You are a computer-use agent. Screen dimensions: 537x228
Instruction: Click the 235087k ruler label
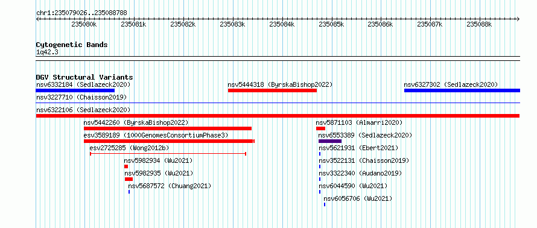pos(430,24)
